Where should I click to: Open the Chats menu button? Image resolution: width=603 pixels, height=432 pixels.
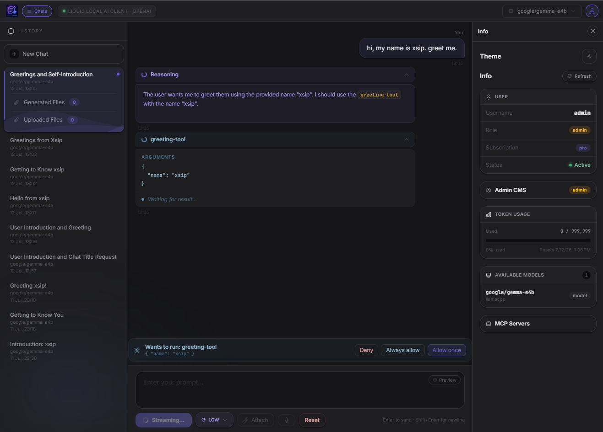[x=37, y=11]
